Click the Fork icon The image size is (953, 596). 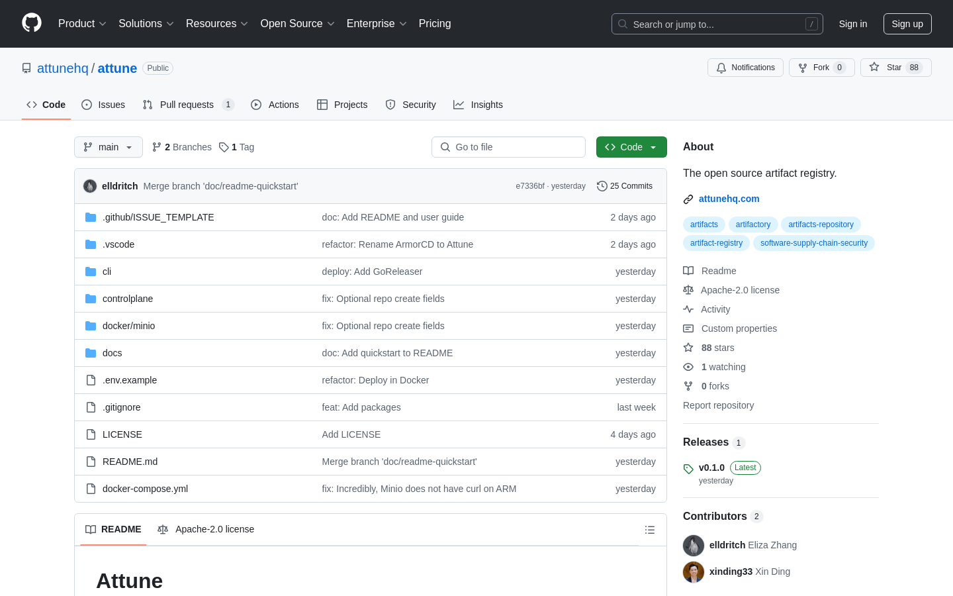803,68
